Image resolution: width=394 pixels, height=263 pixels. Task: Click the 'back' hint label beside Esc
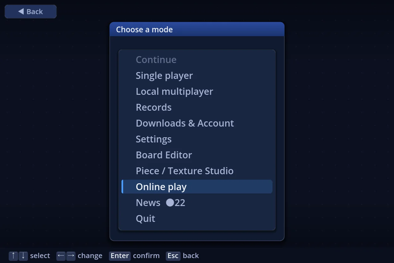(x=191, y=256)
